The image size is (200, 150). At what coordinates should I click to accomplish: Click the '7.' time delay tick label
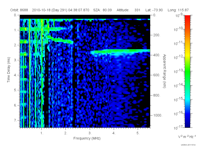(x=15, y=120)
